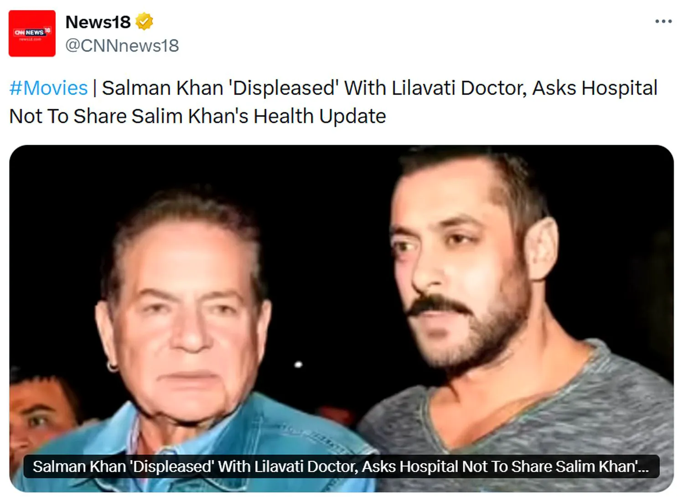Click the red CNN News18 logo avatar

point(31,34)
